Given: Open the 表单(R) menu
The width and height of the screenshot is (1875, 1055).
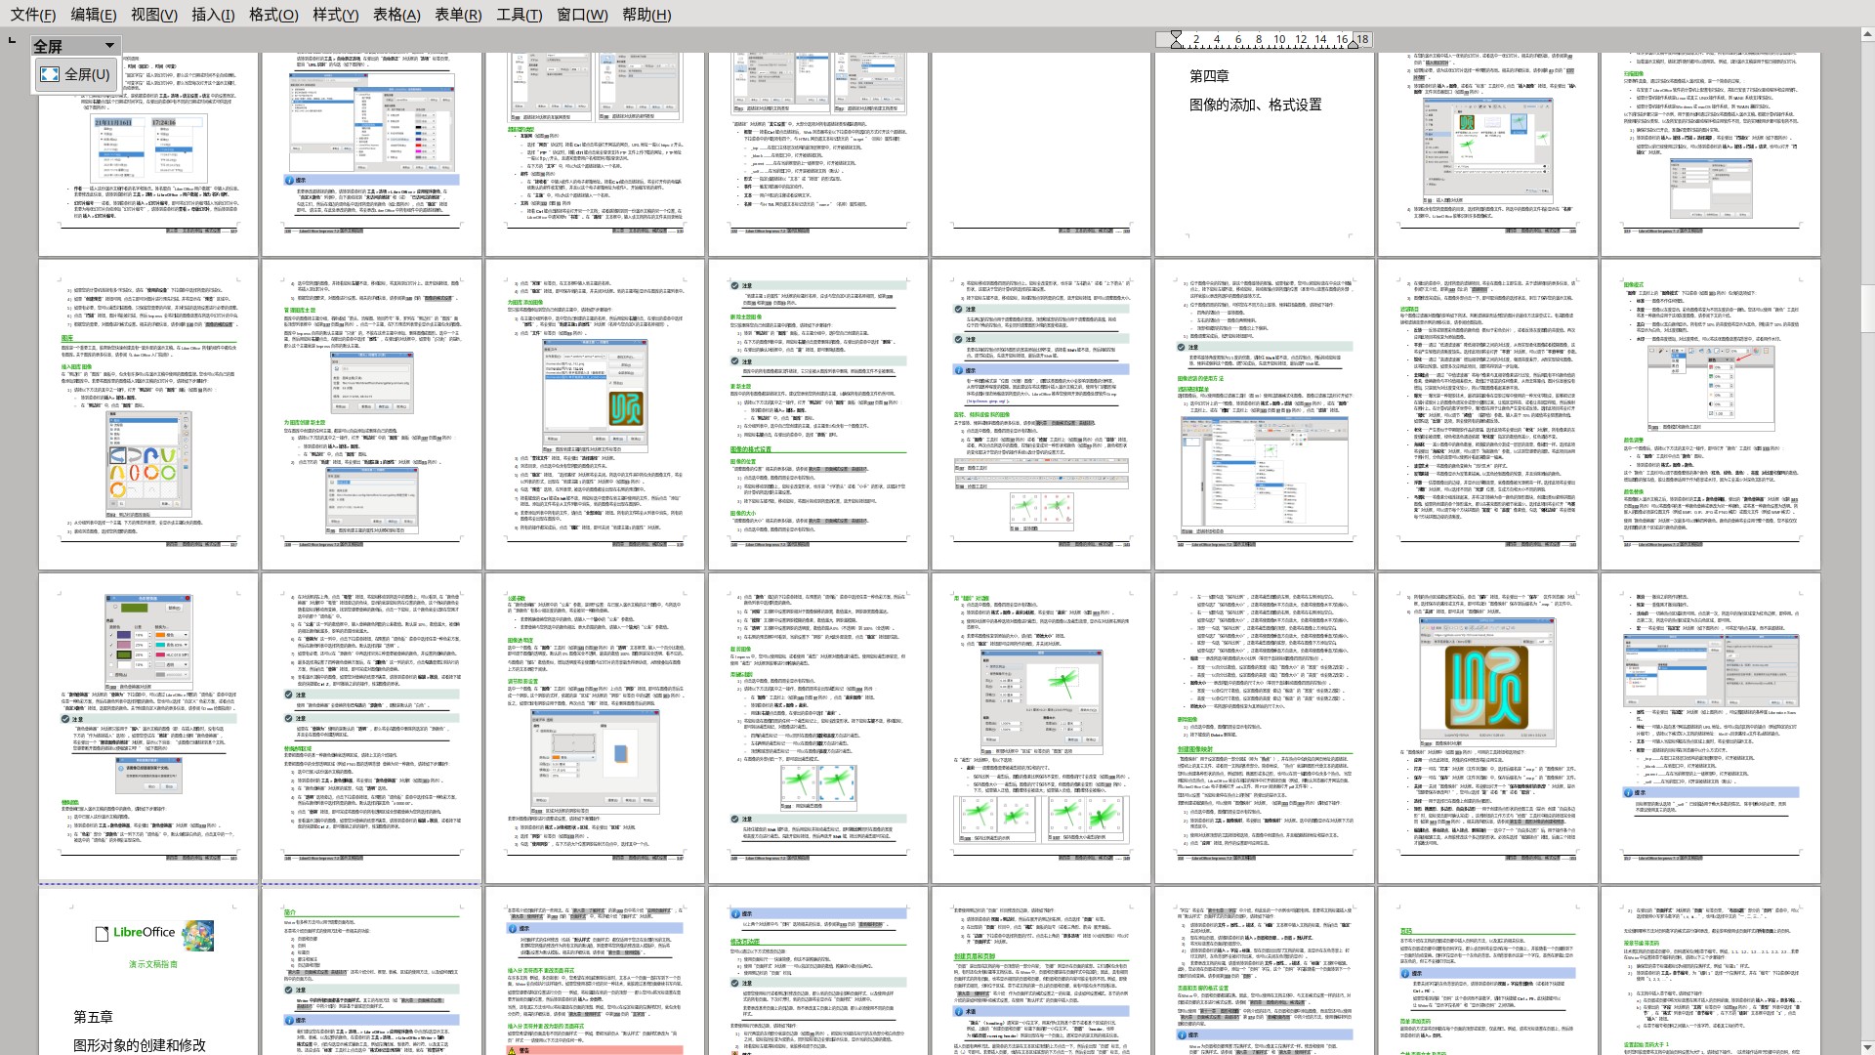Looking at the screenshot, I should pos(458,15).
